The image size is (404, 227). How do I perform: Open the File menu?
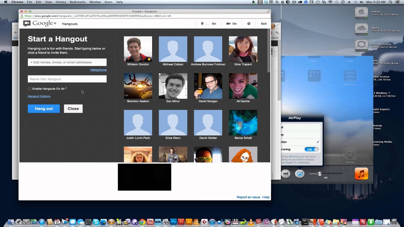point(29,2)
